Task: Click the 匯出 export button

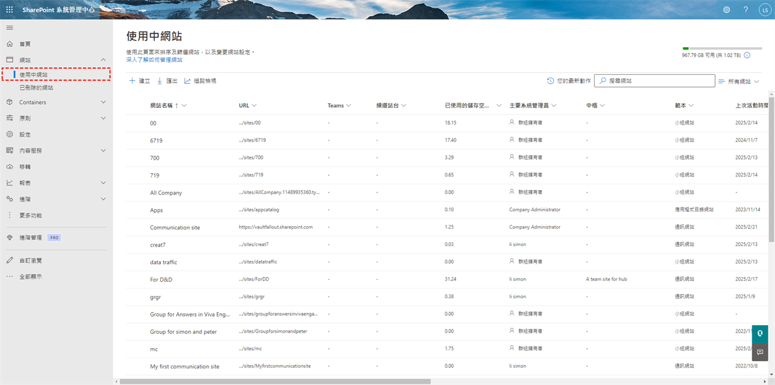Action: [x=167, y=81]
